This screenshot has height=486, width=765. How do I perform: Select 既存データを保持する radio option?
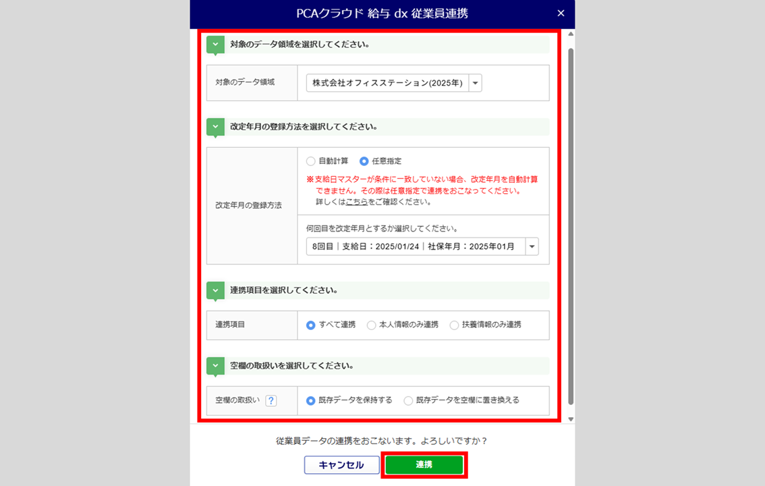coord(311,400)
